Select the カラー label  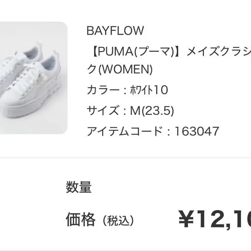[103, 90]
